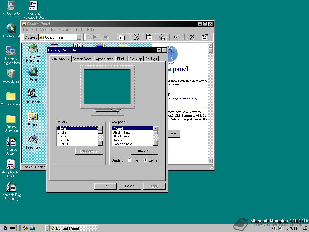Select the Tile display option

pyautogui.click(x=133, y=160)
